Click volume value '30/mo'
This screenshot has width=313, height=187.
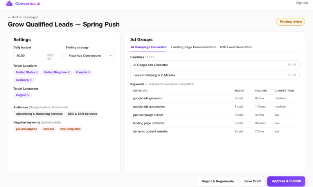click(259, 115)
